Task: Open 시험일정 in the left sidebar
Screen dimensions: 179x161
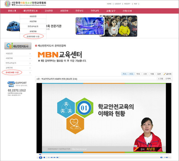Action: [9, 54]
